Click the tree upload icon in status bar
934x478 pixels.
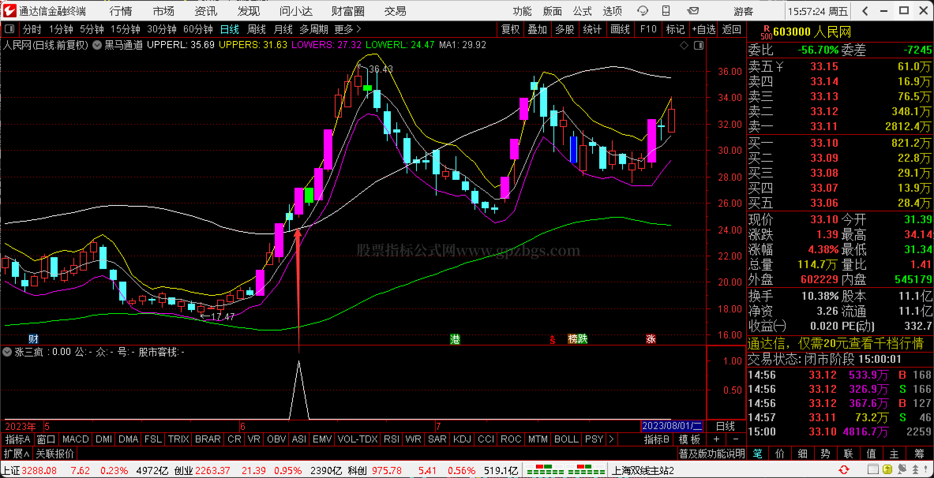point(916,470)
